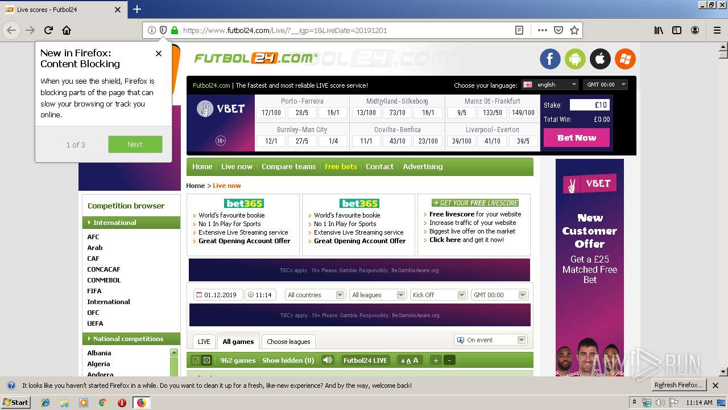
Task: Toggle reader view icon
Action: [519, 30]
